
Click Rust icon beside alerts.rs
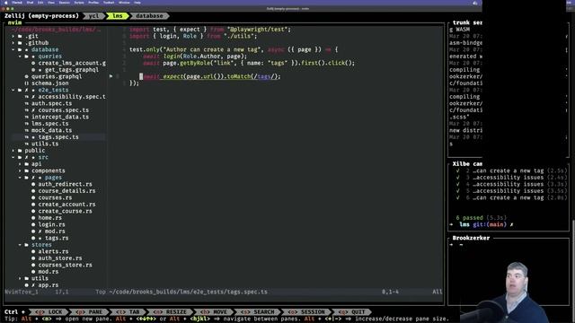(33, 251)
